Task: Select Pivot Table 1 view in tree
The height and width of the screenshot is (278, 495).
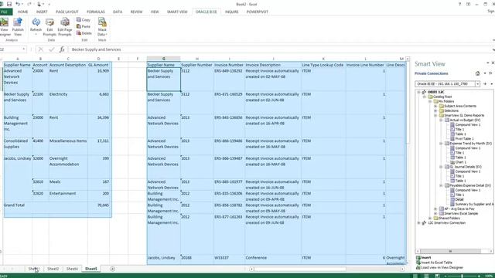Action: (x=462, y=139)
